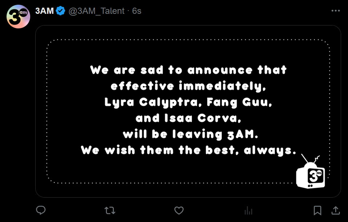Click the 3AM display name
This screenshot has width=348, height=222.
44,11
